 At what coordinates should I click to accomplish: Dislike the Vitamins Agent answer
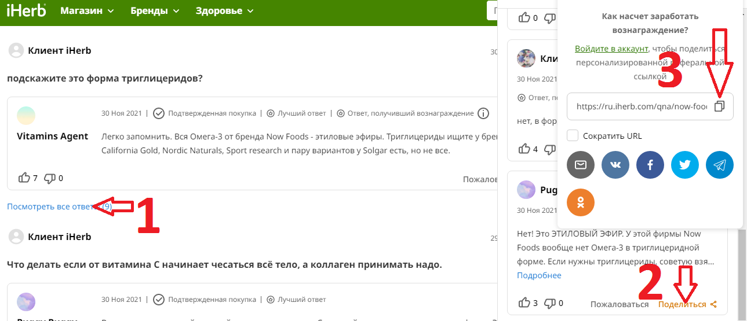pyautogui.click(x=50, y=178)
